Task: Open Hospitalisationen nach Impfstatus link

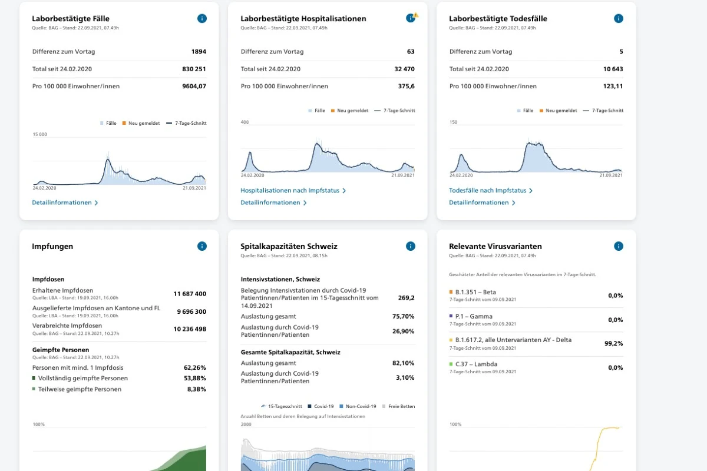Action: click(x=293, y=191)
